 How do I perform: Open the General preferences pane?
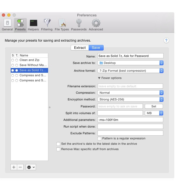coord(7,25)
